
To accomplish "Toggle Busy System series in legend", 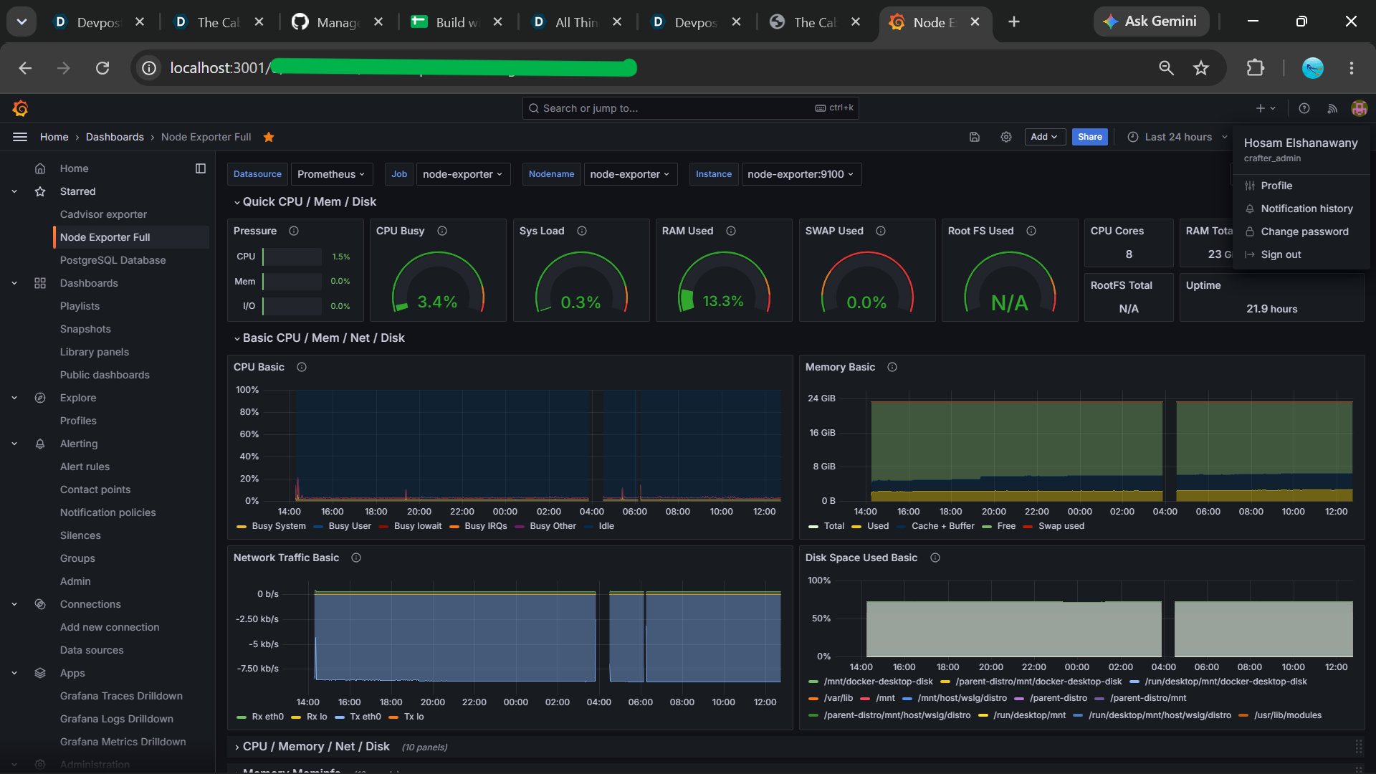I will (x=272, y=526).
